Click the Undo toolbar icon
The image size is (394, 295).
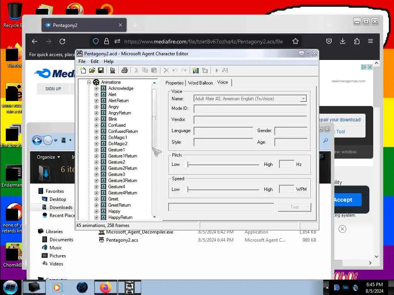coord(175,71)
